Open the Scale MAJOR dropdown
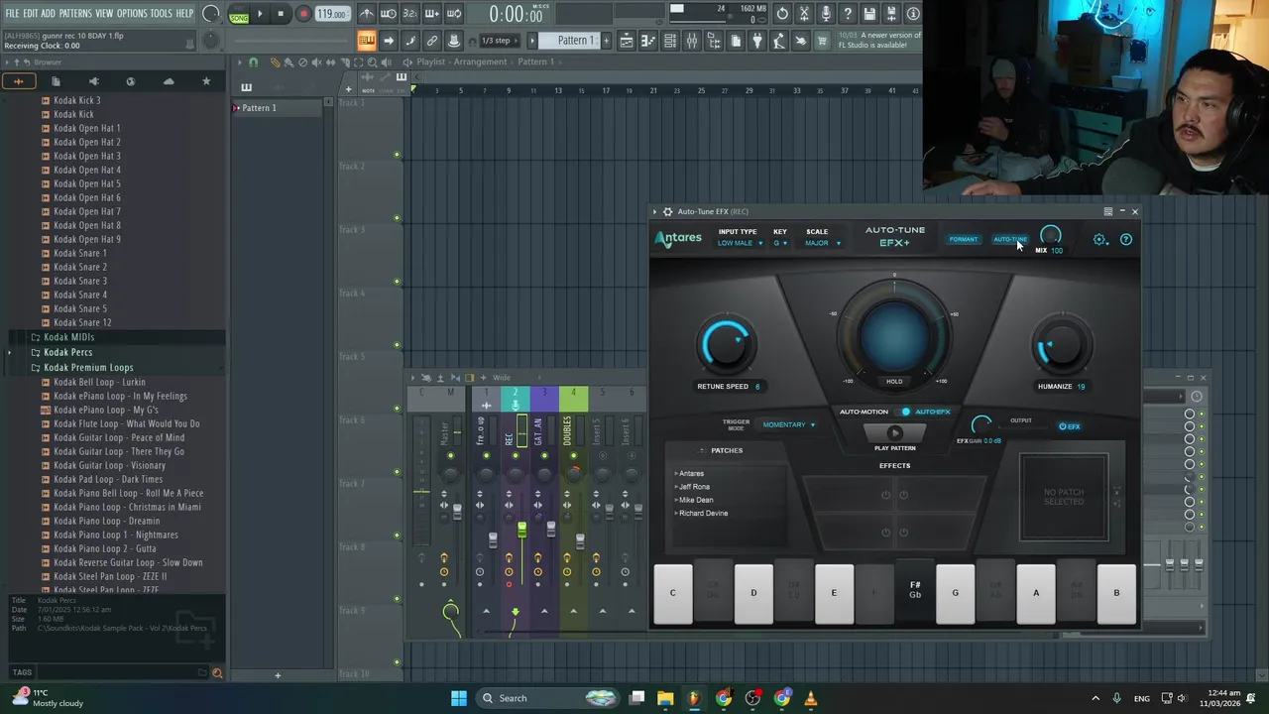1269x714 pixels. pyautogui.click(x=823, y=243)
